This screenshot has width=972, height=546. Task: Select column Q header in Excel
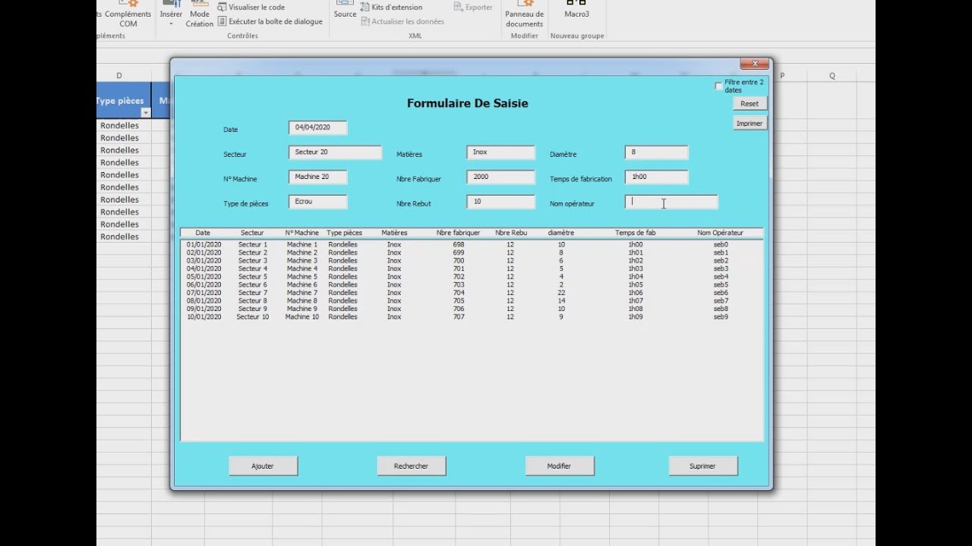[832, 76]
